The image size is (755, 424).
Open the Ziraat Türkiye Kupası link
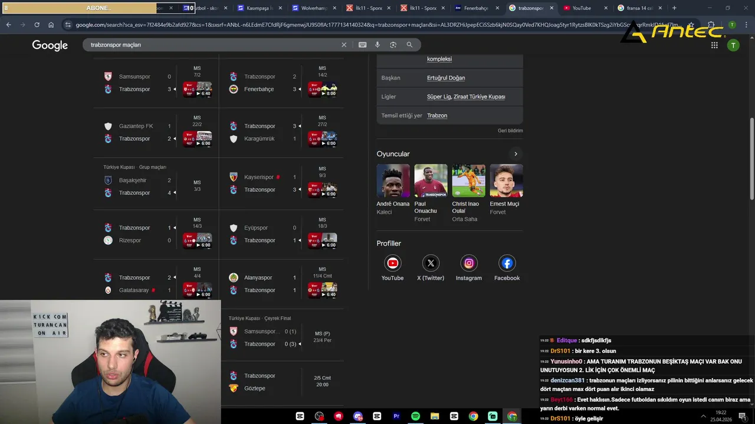click(x=480, y=97)
